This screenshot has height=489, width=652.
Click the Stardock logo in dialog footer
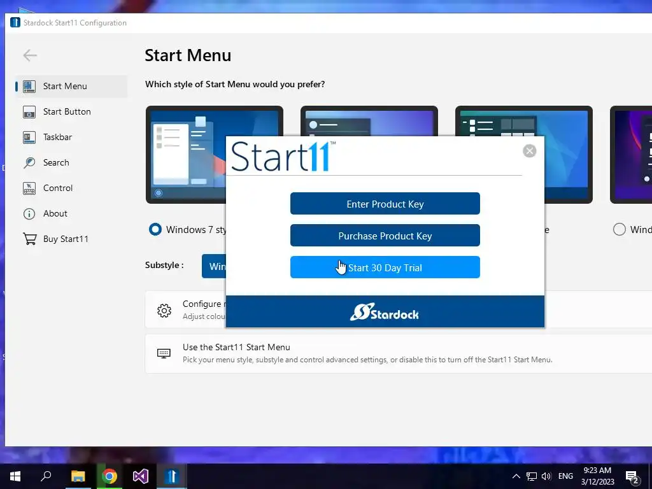coord(384,312)
